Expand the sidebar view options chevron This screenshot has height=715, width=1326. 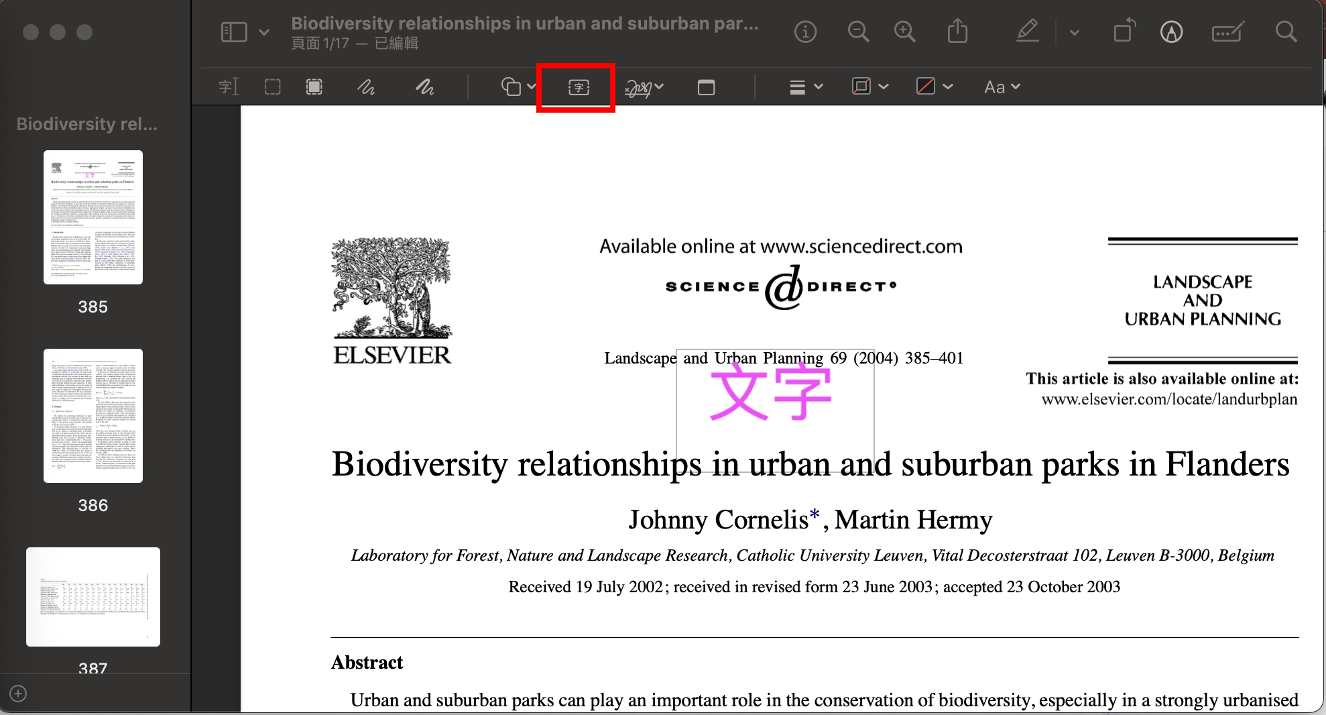coord(264,32)
